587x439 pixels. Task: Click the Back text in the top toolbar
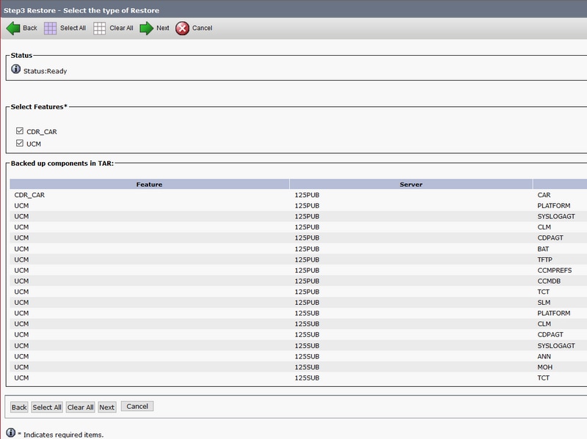30,28
